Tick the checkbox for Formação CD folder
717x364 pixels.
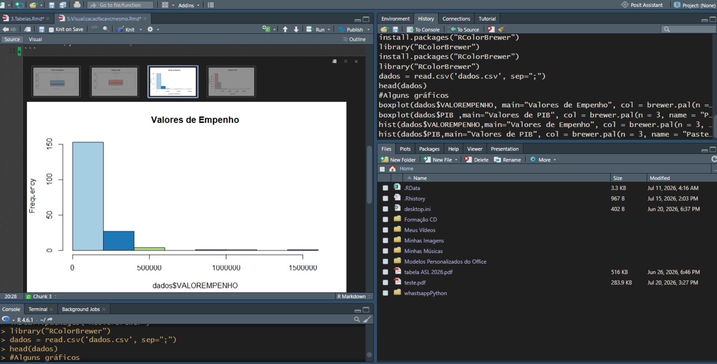click(385, 219)
